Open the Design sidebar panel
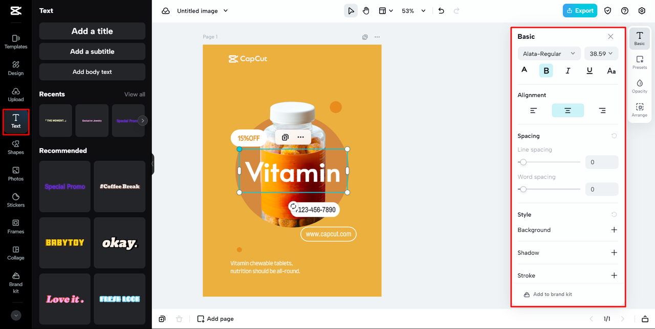The image size is (655, 329). [x=16, y=68]
